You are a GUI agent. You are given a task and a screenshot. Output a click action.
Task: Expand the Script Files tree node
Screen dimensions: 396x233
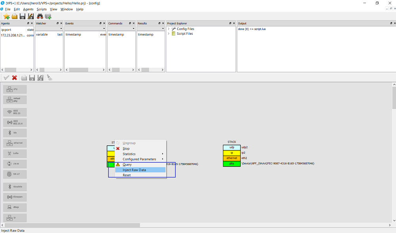[x=169, y=34]
